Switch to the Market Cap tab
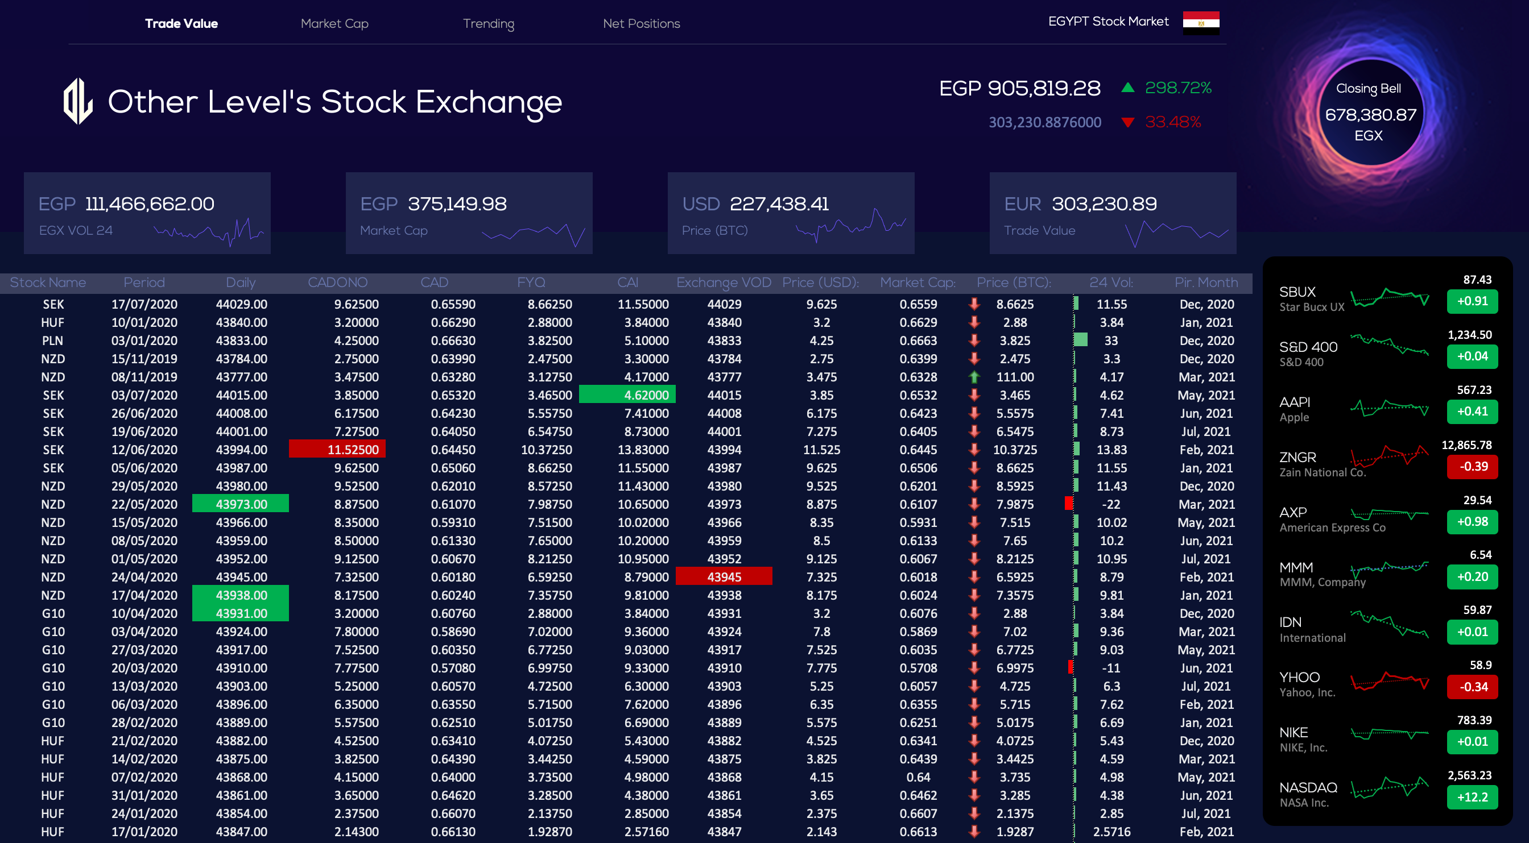1529x843 pixels. tap(334, 24)
